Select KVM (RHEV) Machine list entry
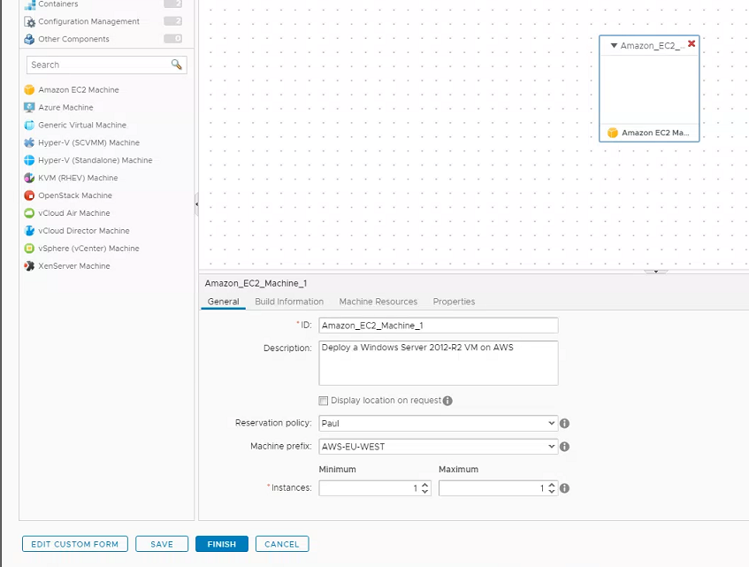The height and width of the screenshot is (567, 749). tap(78, 178)
